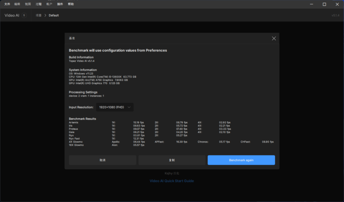Click the Gaia row label
Screen dimensions: 344x202
click(72, 132)
